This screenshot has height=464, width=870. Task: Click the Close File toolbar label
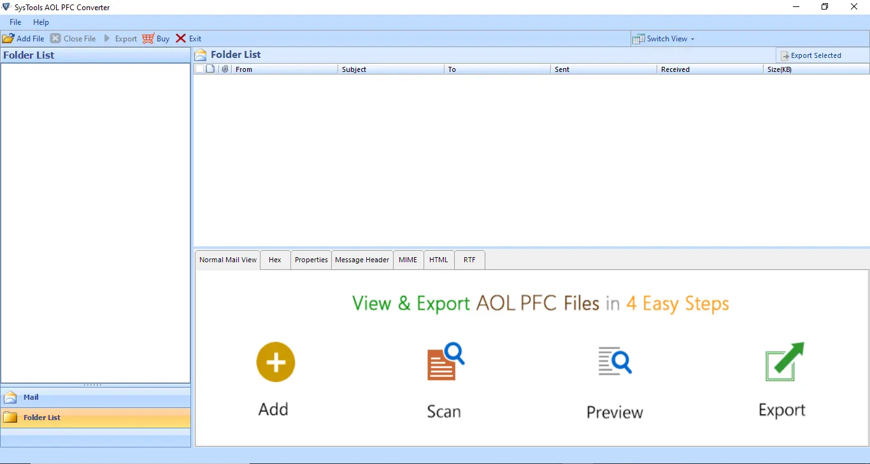tap(80, 39)
